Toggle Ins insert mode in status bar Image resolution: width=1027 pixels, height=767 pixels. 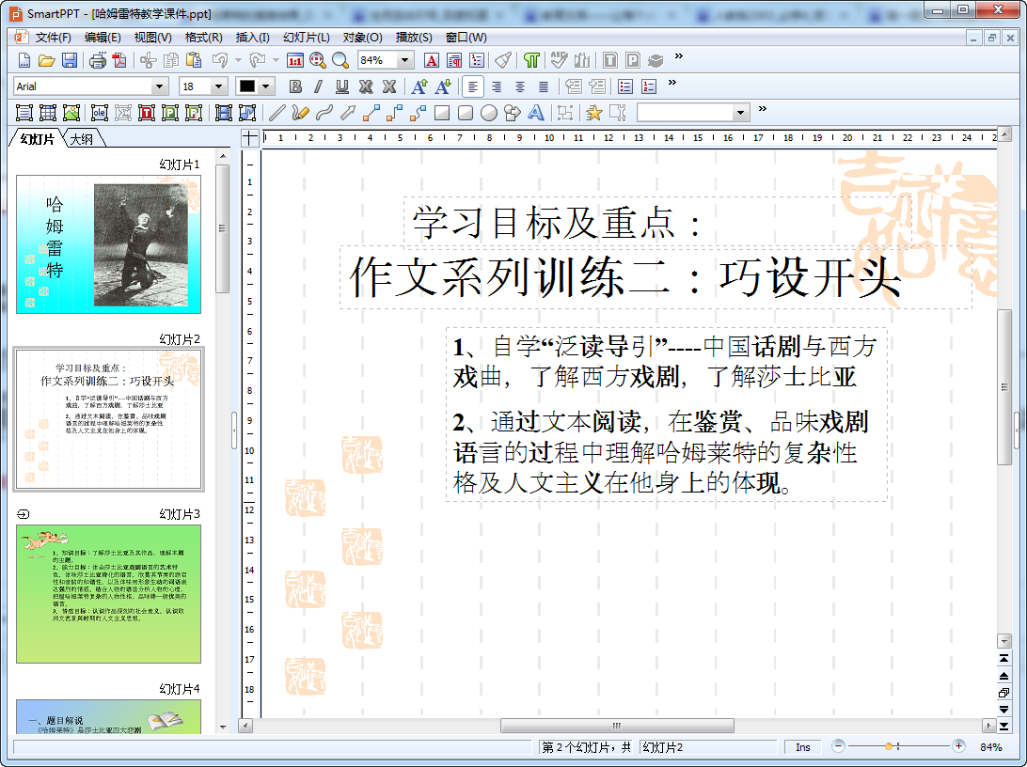click(x=803, y=747)
